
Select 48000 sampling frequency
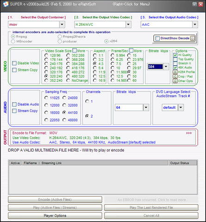click(64, 120)
